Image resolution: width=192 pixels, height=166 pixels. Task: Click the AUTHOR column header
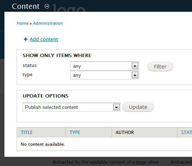[x=125, y=132]
